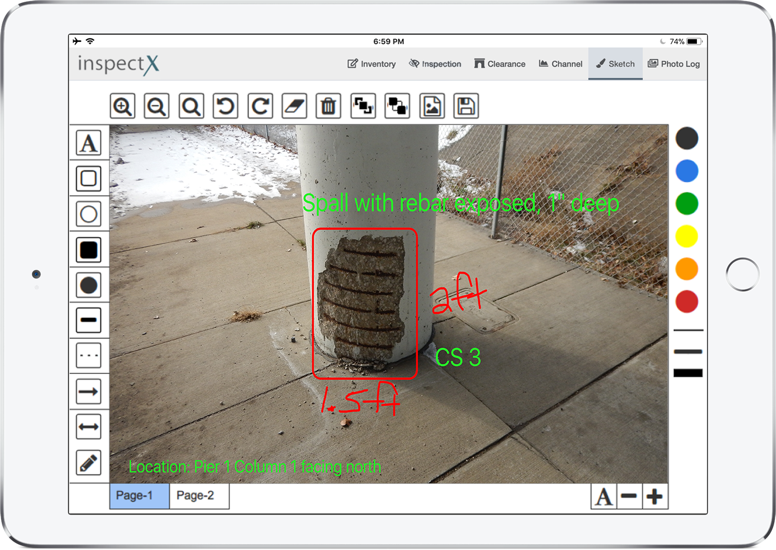
Task: Select the text annotation tool
Action: tap(88, 143)
